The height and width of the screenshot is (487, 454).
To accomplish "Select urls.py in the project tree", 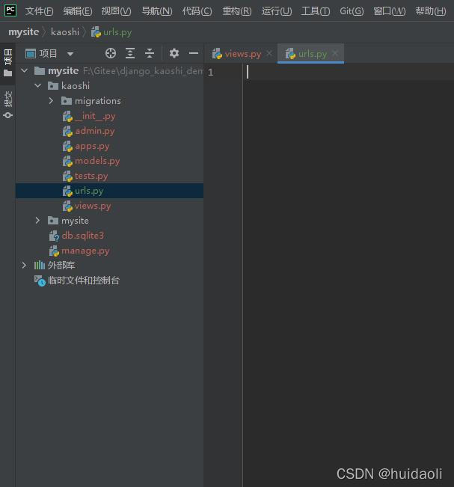I will [x=110, y=191].
